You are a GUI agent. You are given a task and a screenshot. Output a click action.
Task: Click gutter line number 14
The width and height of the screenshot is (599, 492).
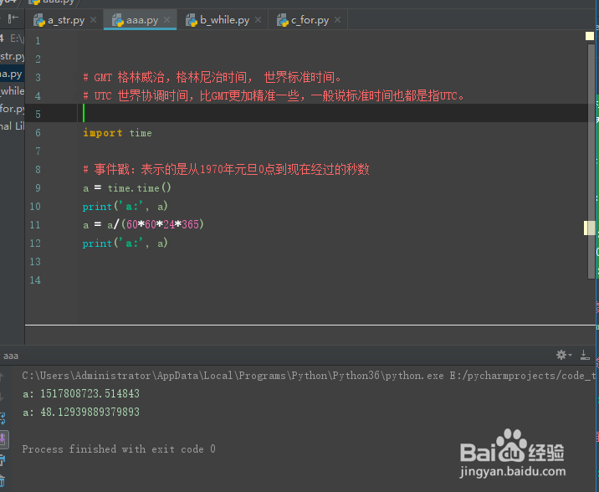(35, 280)
